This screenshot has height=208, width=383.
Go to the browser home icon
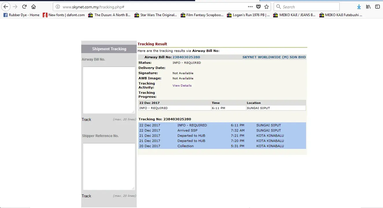click(34, 7)
